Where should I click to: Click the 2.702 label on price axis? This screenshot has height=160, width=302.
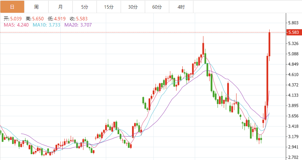pyautogui.click(x=293, y=158)
